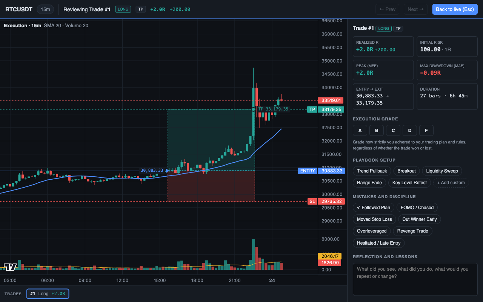Click the volume value 2046.17 tag
The height and width of the screenshot is (302, 483).
coord(329,256)
